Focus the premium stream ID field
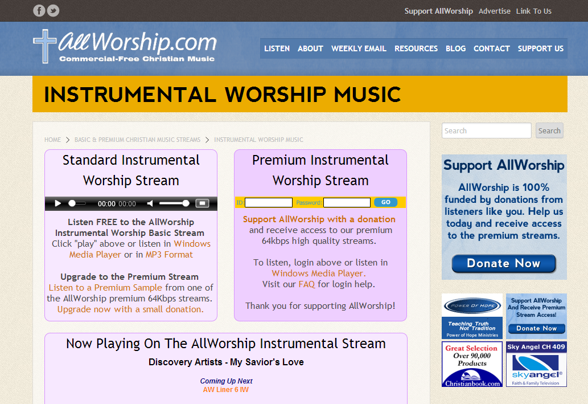 (269, 202)
